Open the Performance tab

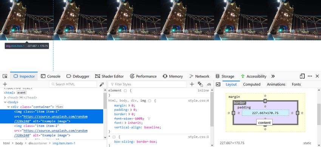click(143, 76)
